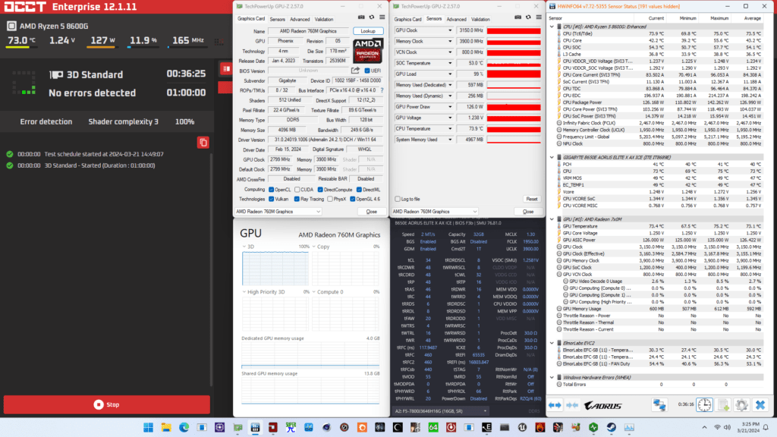This screenshot has width=777, height=437.
Task: Toggle the CUDA checkbox
Action: pos(297,190)
